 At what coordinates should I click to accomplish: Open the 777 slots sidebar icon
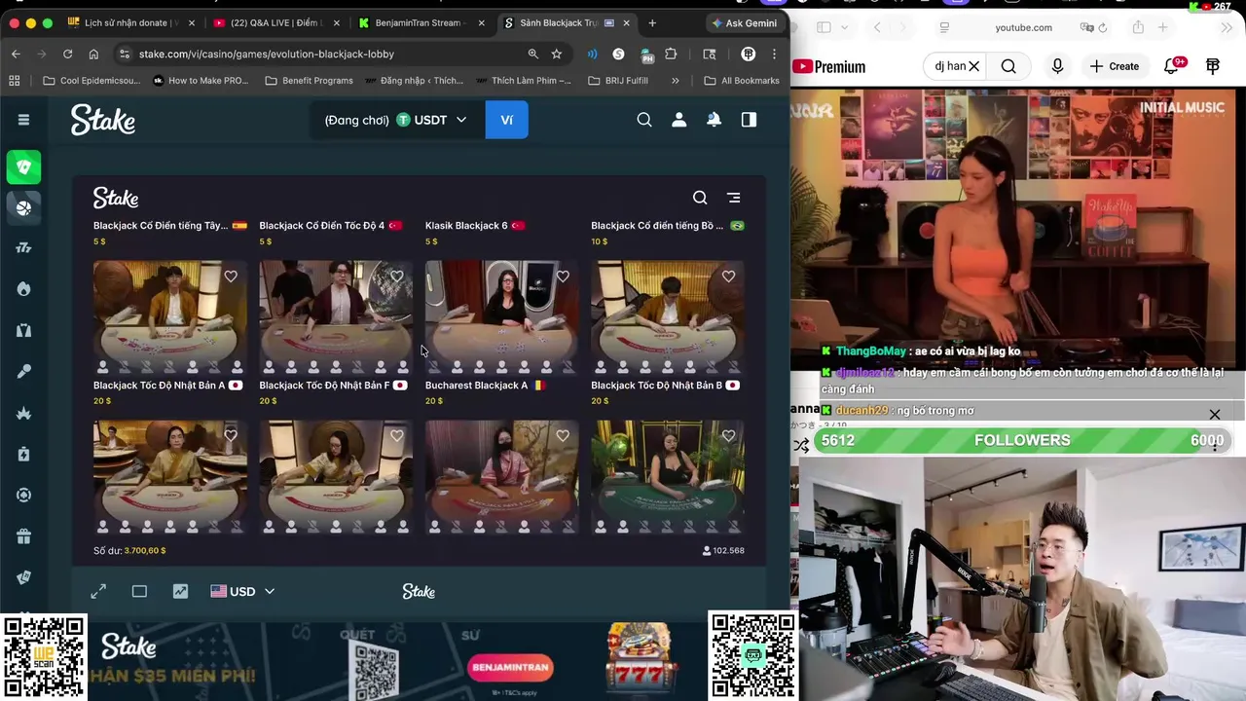pos(24,248)
